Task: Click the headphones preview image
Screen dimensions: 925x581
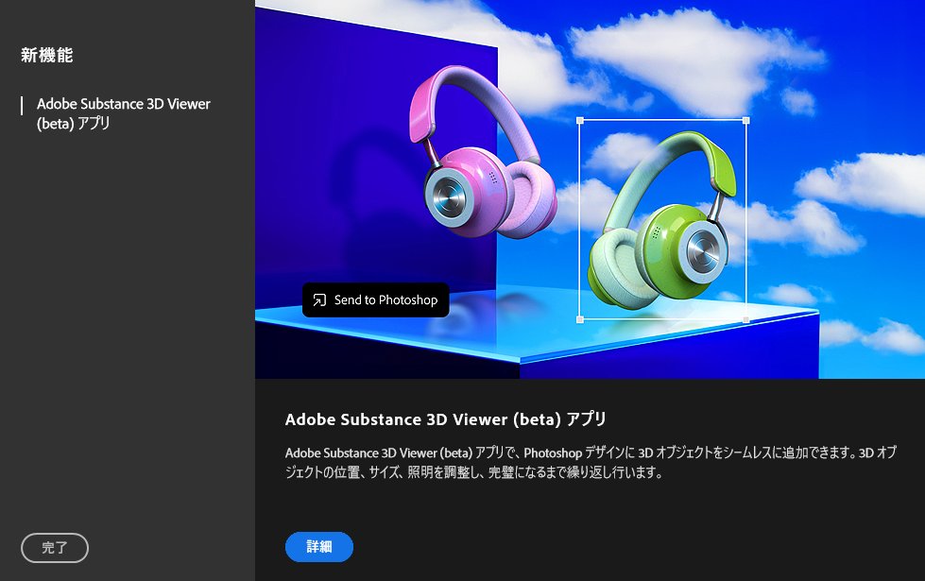Action: (590, 189)
